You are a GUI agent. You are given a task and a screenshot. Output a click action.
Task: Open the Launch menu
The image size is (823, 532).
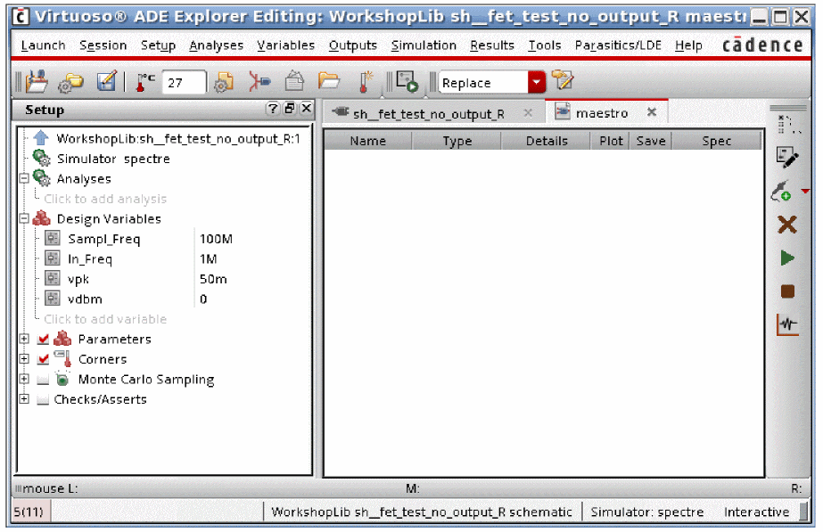pos(43,45)
